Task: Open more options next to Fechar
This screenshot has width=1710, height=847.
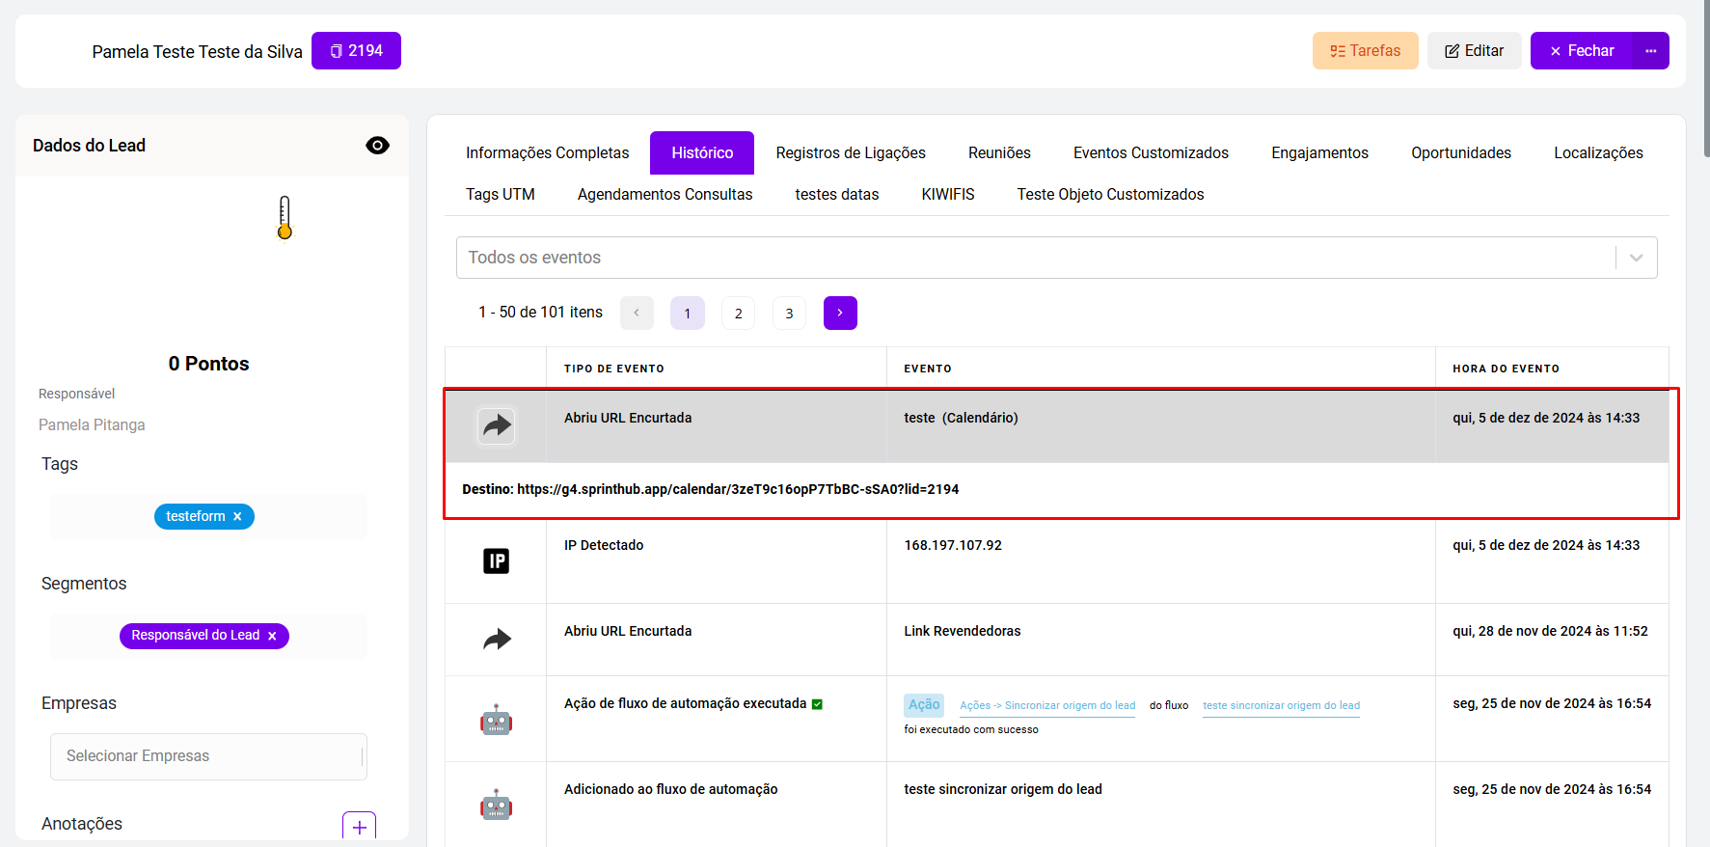Action: (x=1650, y=51)
